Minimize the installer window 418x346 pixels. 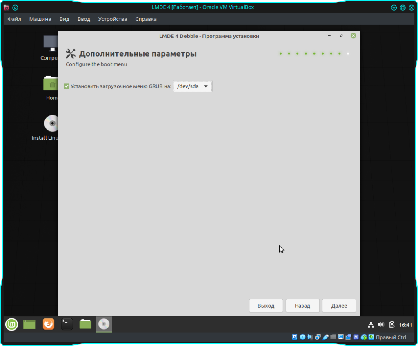[x=329, y=36]
